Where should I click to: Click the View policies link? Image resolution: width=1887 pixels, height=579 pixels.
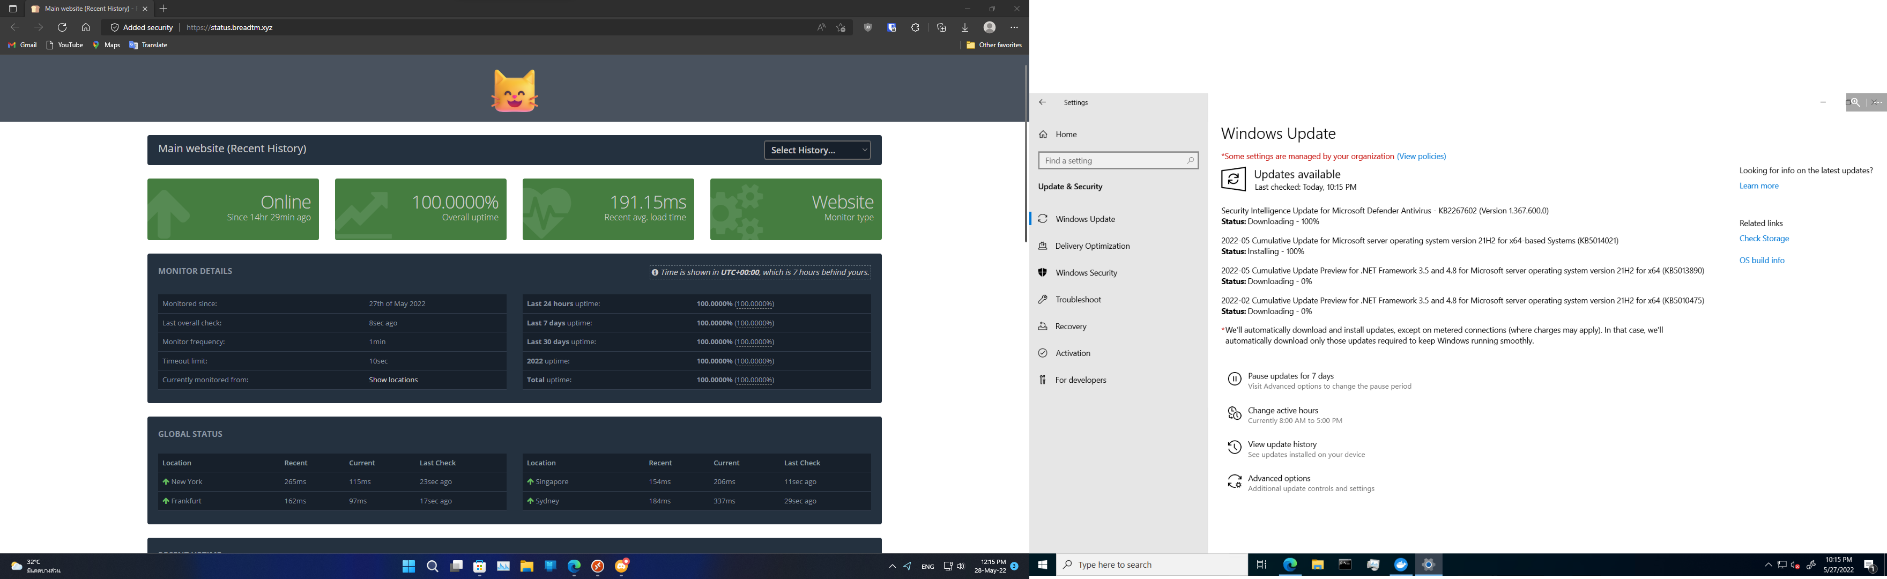click(x=1421, y=156)
